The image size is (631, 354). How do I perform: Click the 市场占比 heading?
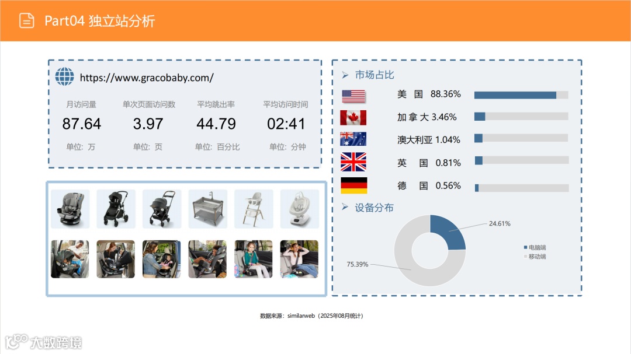(375, 75)
